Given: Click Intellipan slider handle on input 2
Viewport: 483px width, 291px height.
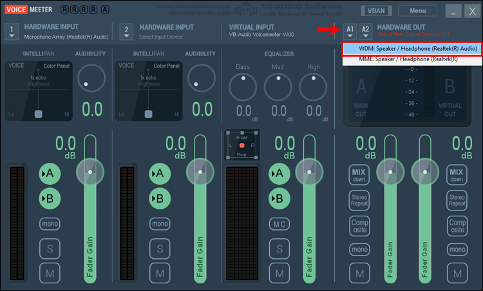Looking at the screenshot, I should (149, 114).
